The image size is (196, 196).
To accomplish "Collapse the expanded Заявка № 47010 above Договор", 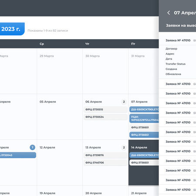I will pyautogui.click(x=178, y=41).
